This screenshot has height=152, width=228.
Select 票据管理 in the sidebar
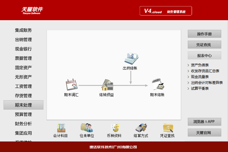23,58
